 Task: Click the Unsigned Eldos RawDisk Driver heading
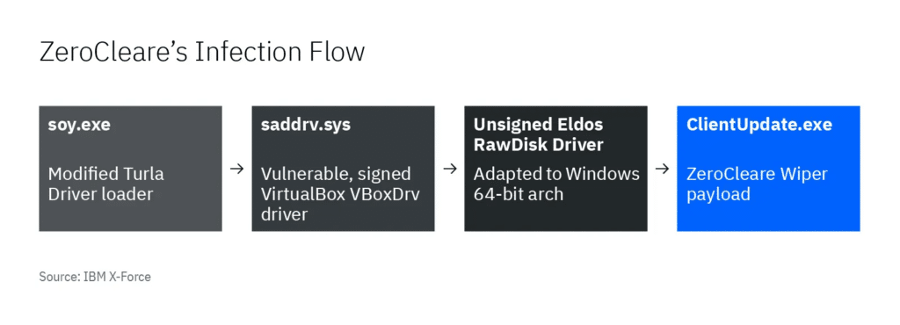click(x=539, y=134)
